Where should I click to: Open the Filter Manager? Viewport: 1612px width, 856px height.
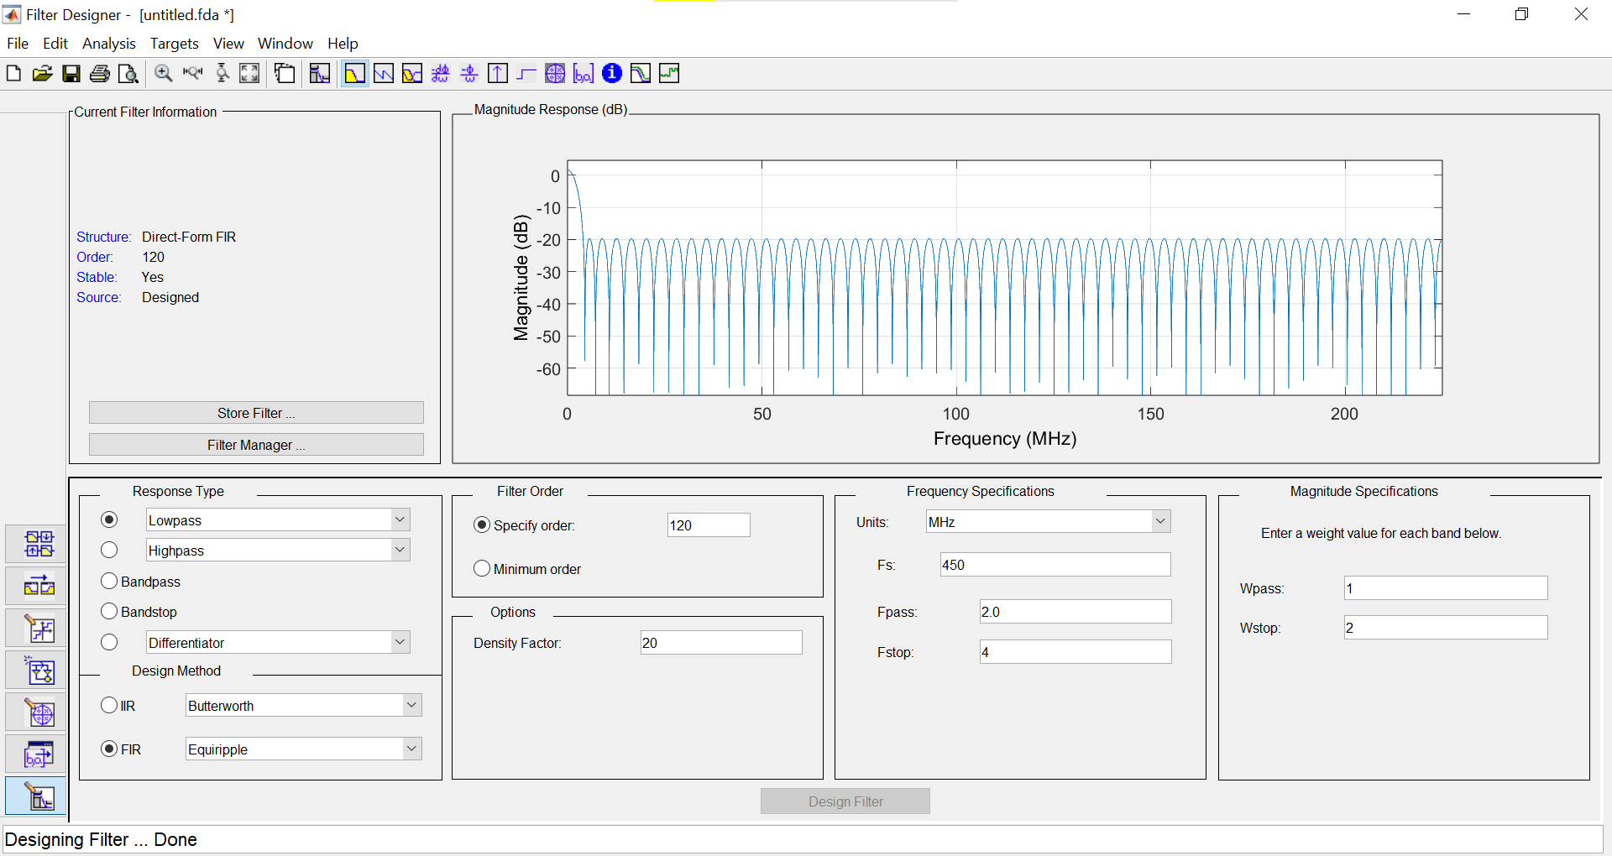(256, 445)
